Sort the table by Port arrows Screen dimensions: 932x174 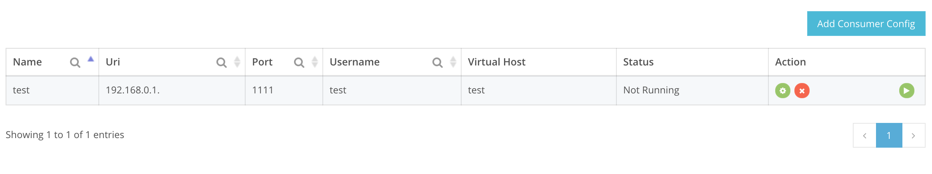pyautogui.click(x=315, y=62)
